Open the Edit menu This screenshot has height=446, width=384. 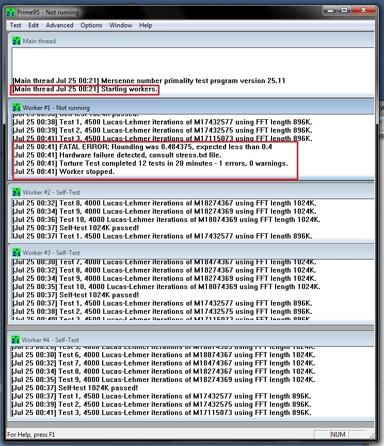[x=33, y=25]
